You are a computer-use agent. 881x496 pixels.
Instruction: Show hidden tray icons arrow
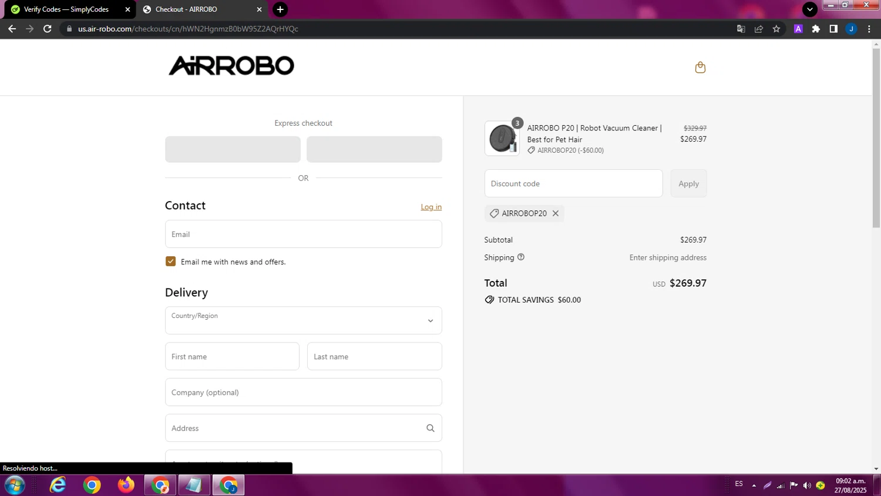(754, 485)
